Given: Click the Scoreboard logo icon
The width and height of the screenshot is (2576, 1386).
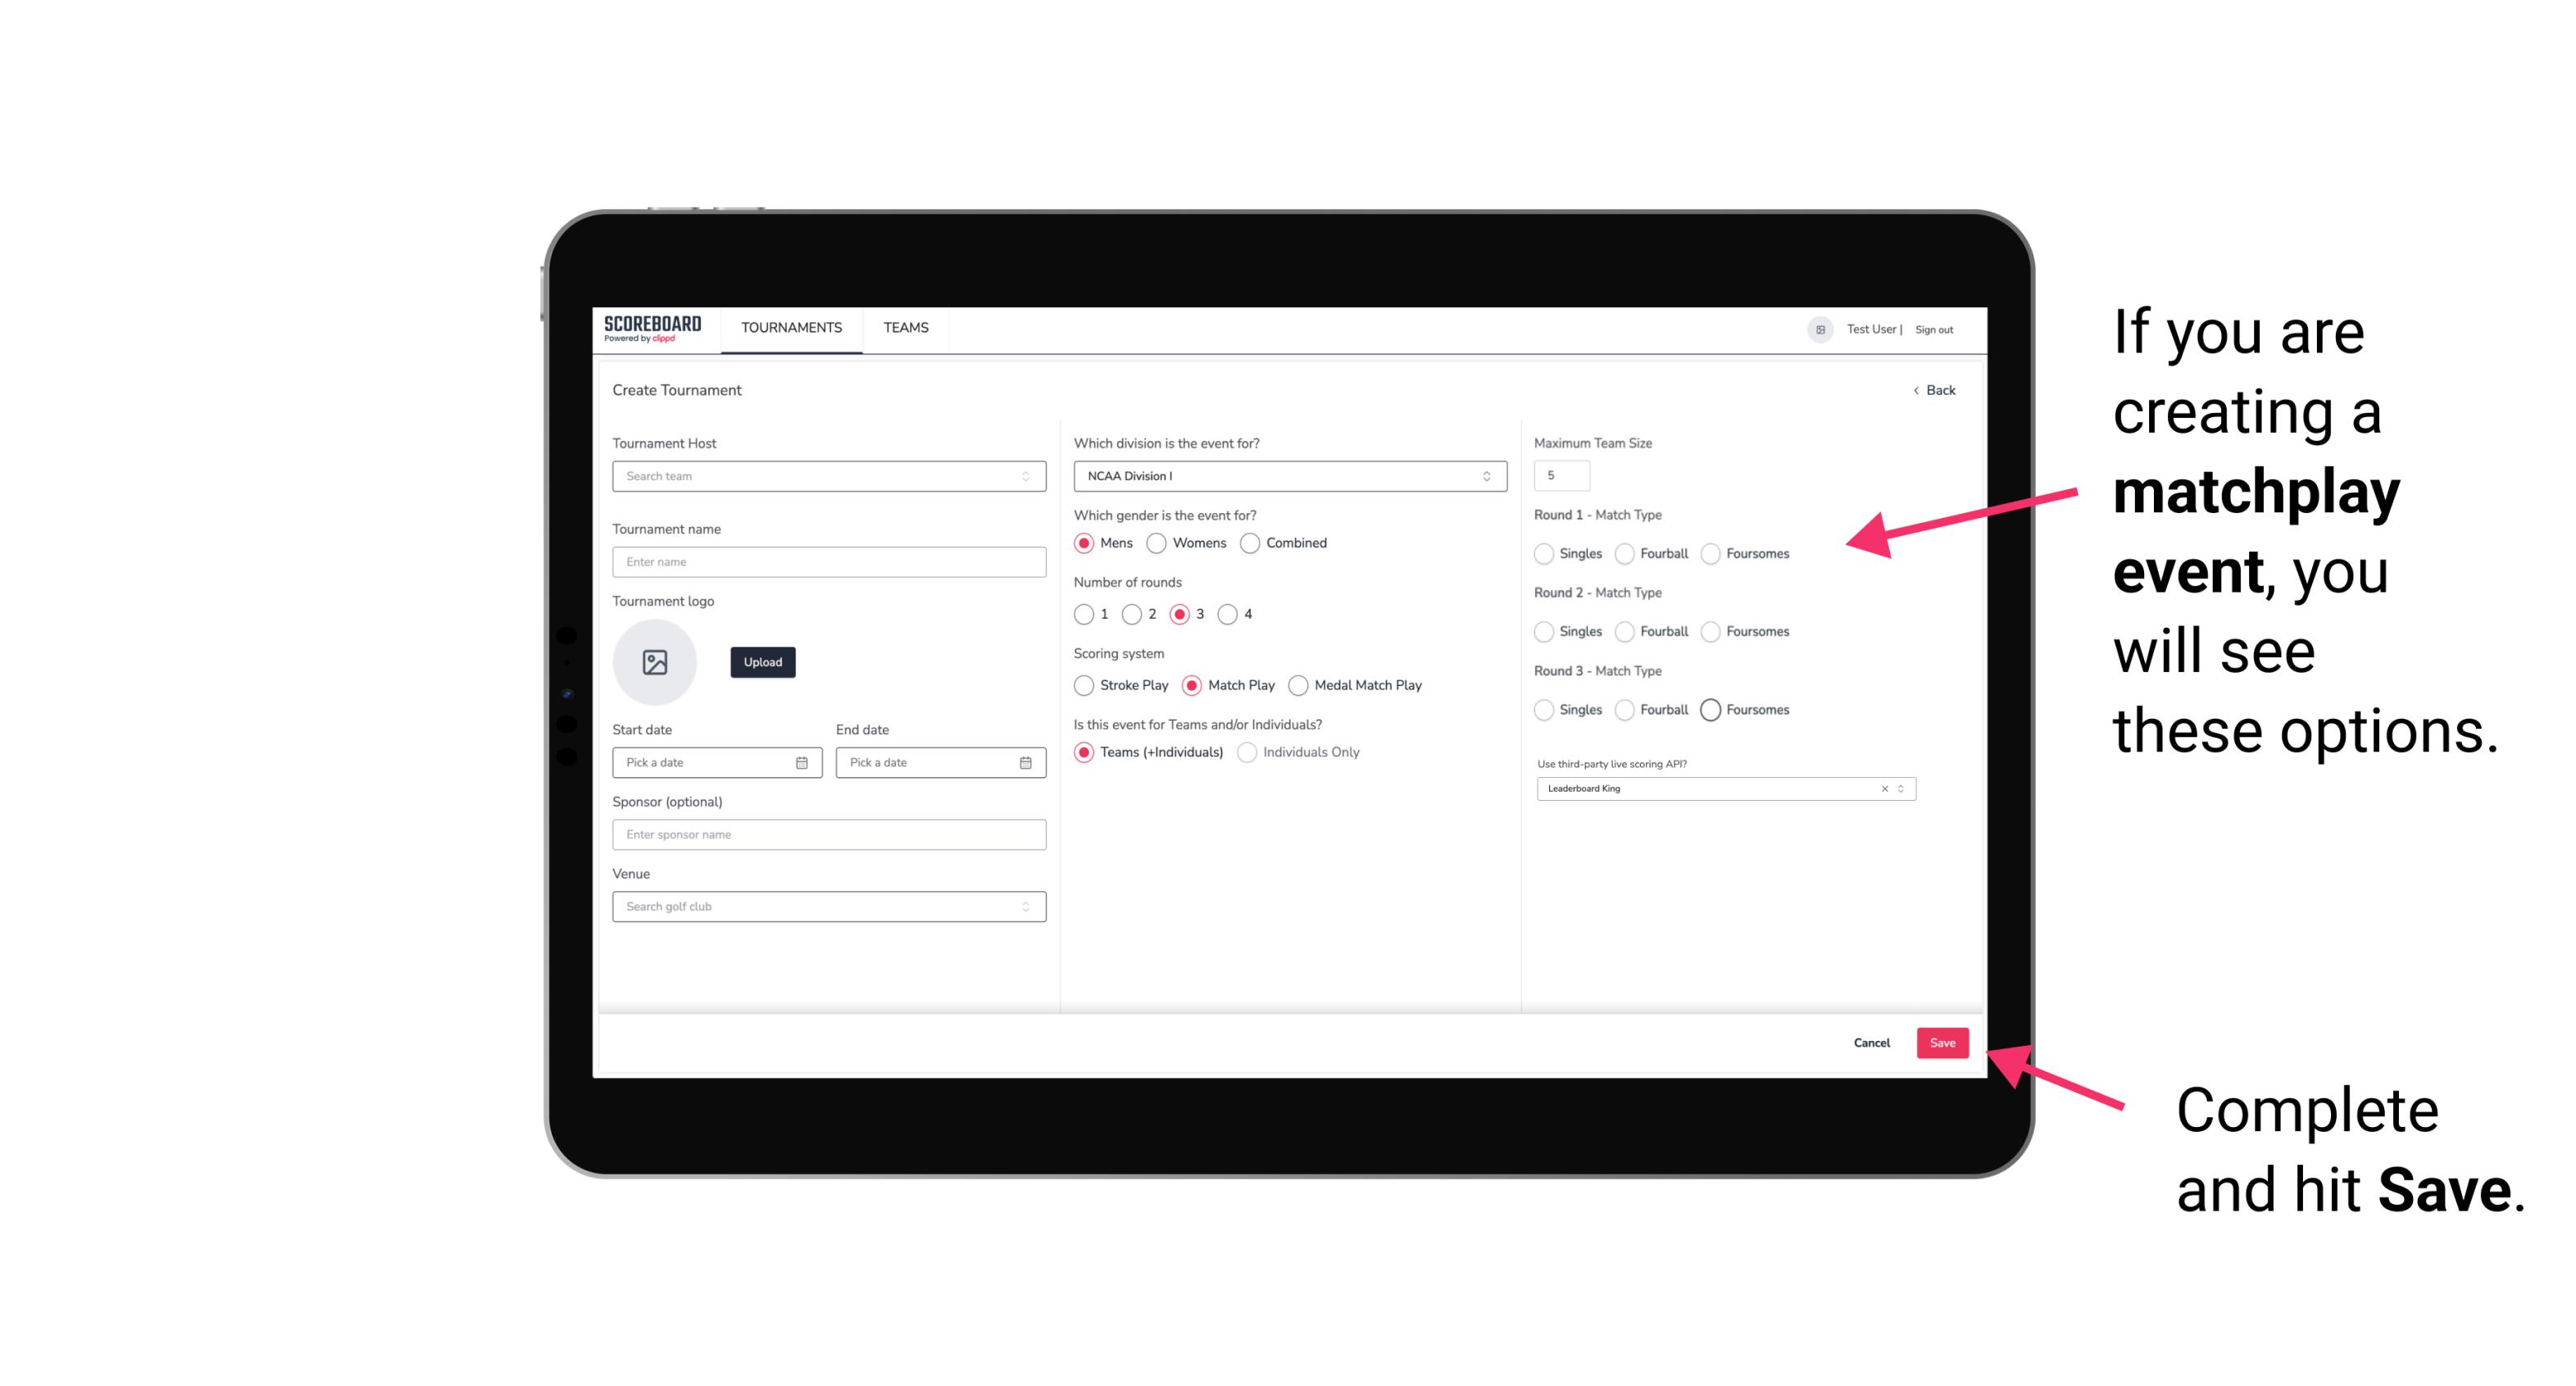Looking at the screenshot, I should tap(653, 328).
